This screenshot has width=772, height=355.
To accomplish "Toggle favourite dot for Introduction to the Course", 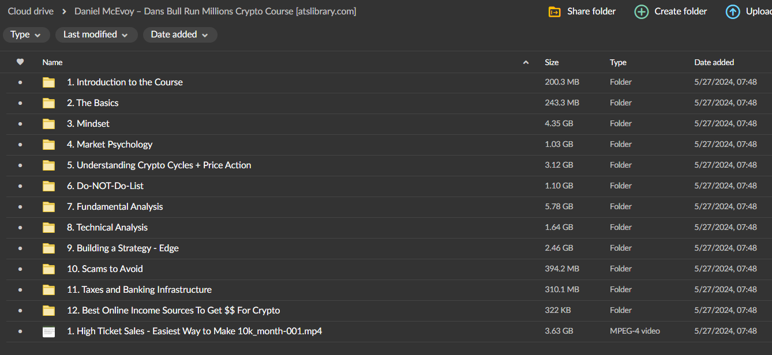I will point(20,82).
